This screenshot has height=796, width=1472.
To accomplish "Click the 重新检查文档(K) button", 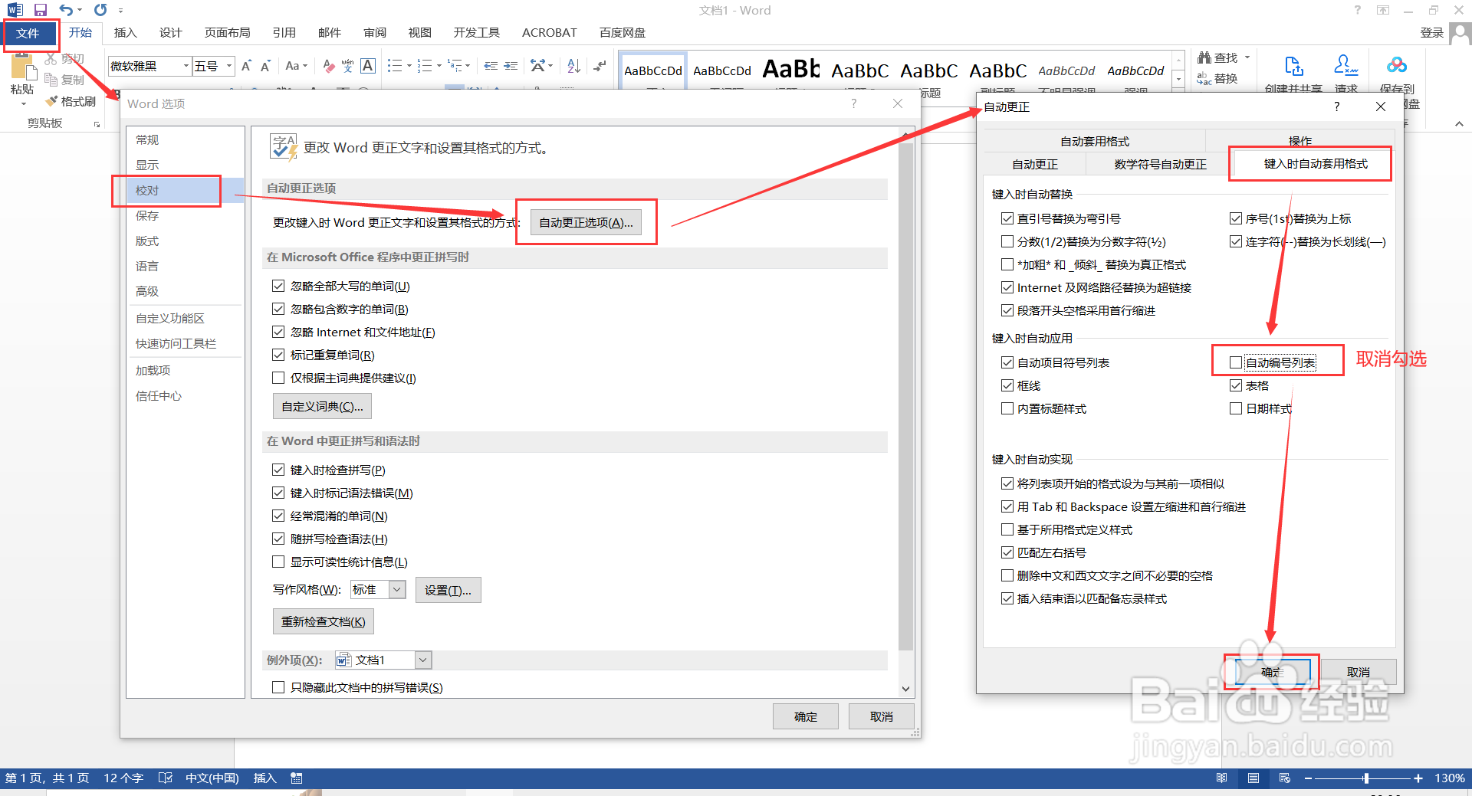I will [x=323, y=621].
